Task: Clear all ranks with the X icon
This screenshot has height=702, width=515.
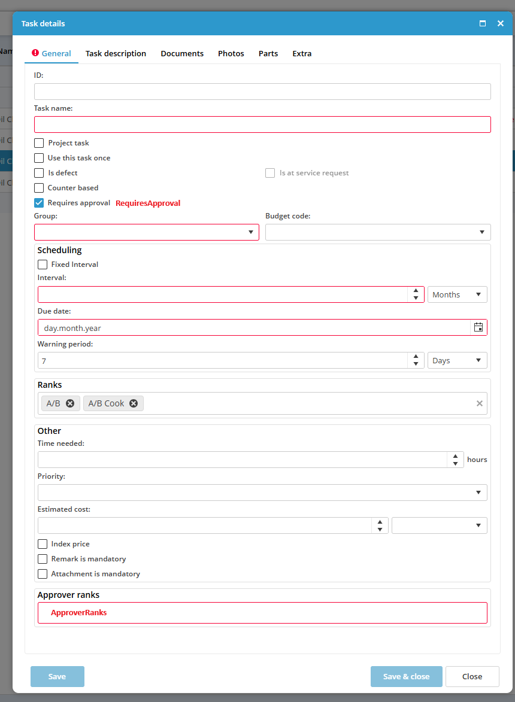Action: click(x=479, y=403)
